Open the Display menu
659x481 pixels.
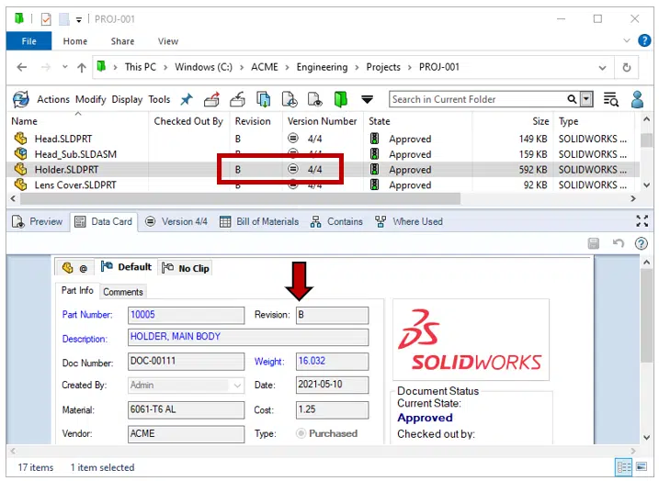pos(127,99)
